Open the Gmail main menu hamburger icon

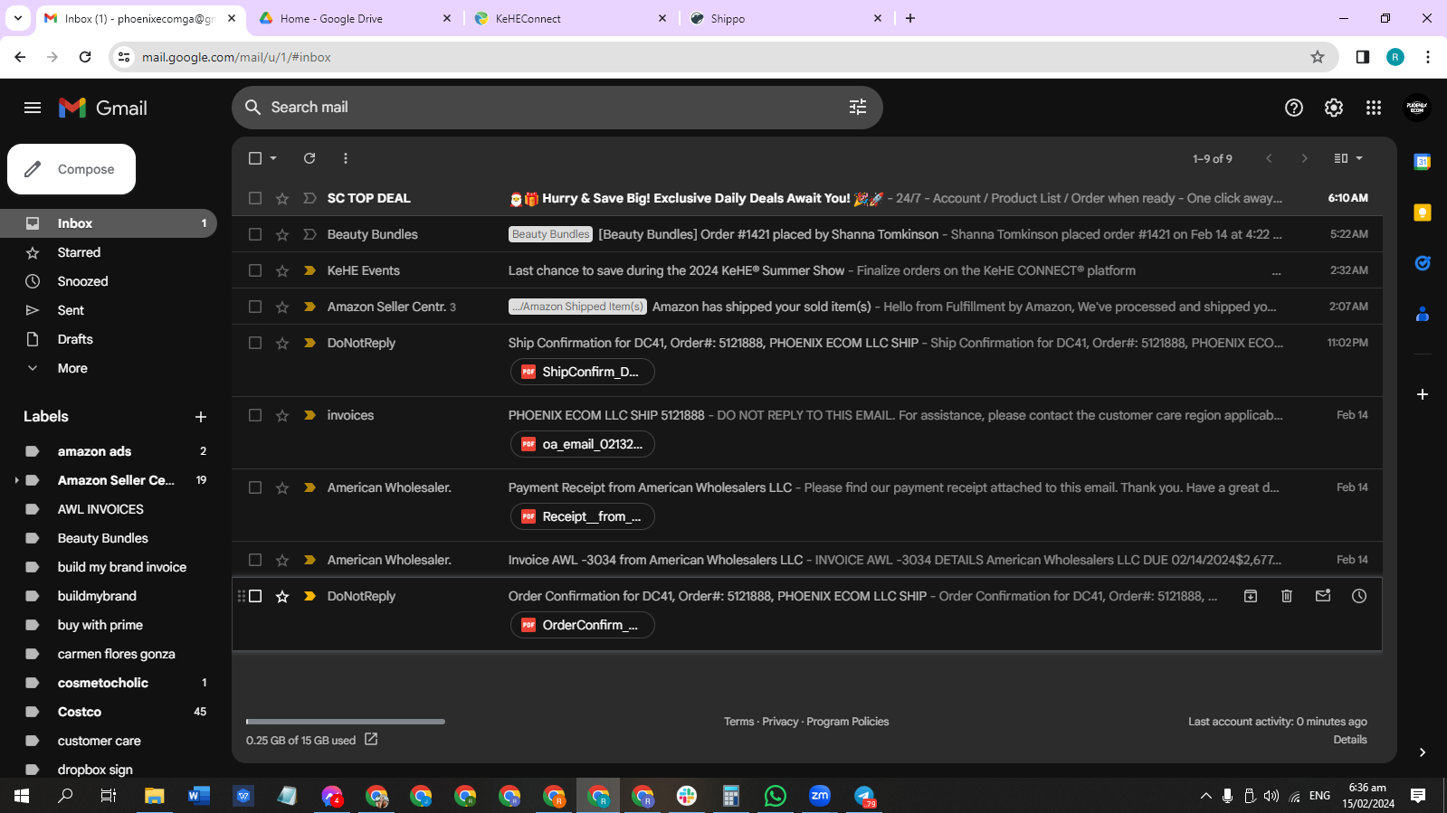[x=33, y=108]
